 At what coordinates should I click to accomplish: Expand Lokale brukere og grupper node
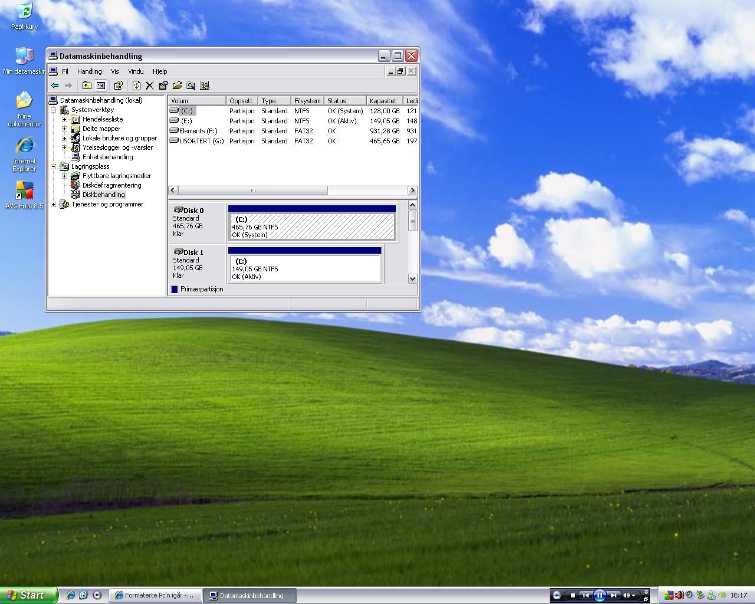(x=64, y=138)
